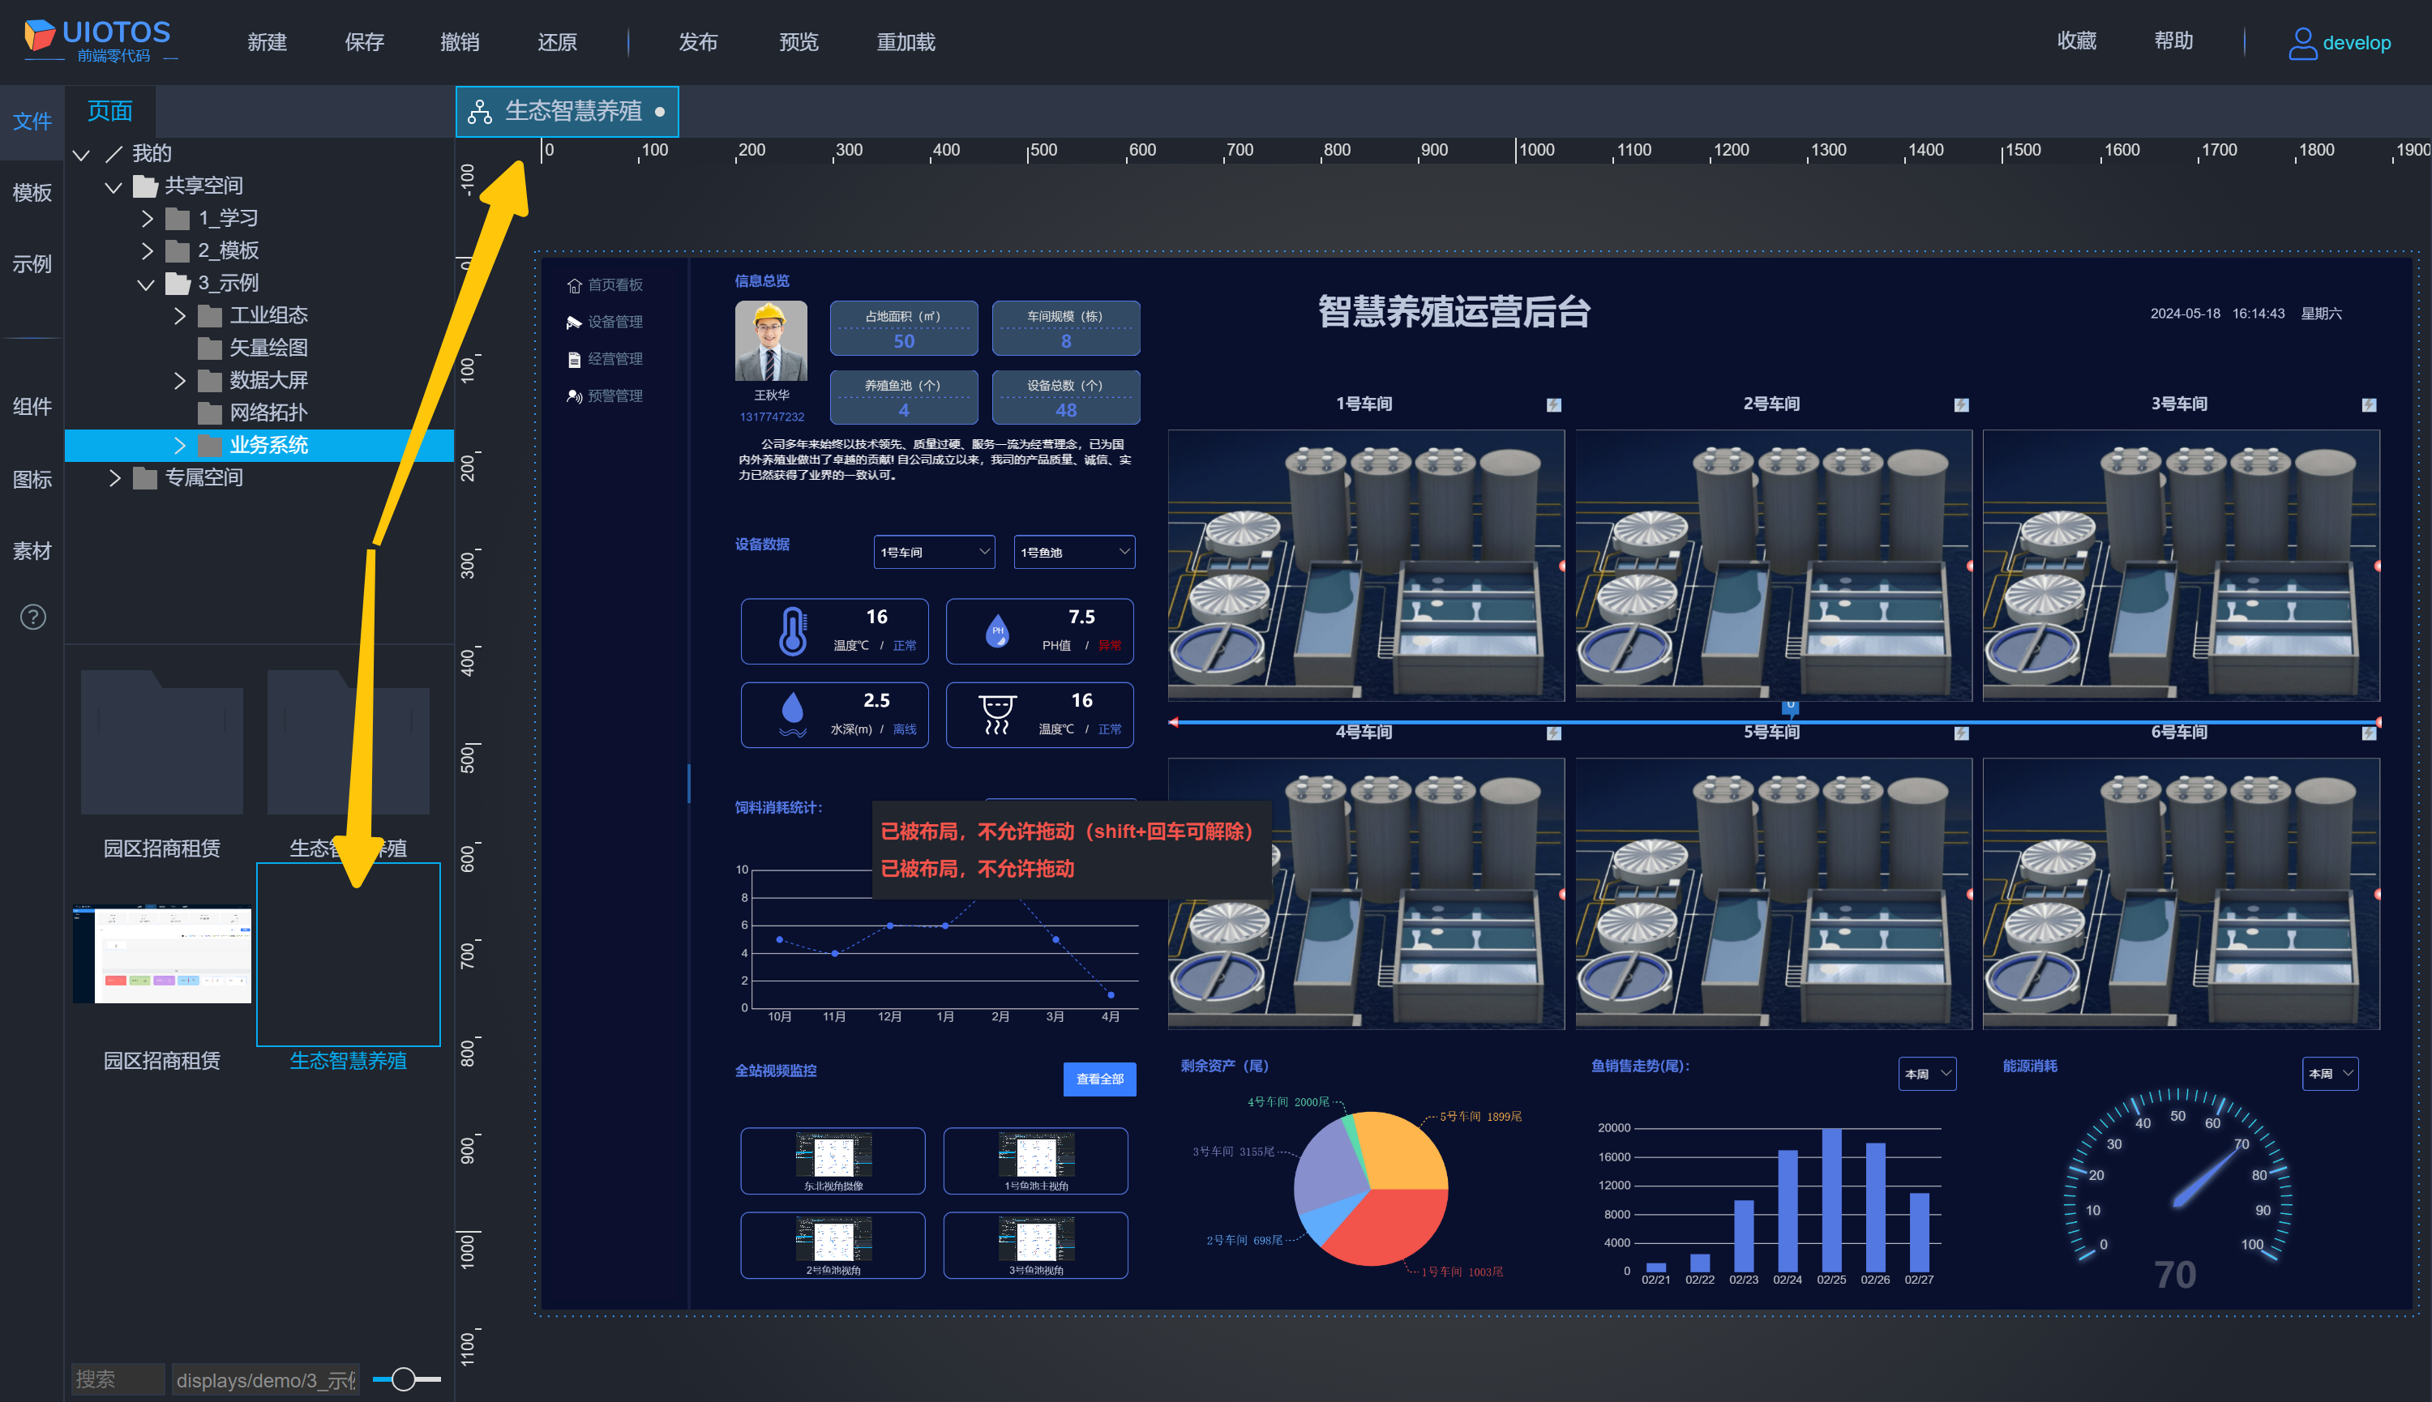Image resolution: width=2432 pixels, height=1402 pixels.
Task: Click the UIOTOS logo icon
Action: click(x=40, y=35)
